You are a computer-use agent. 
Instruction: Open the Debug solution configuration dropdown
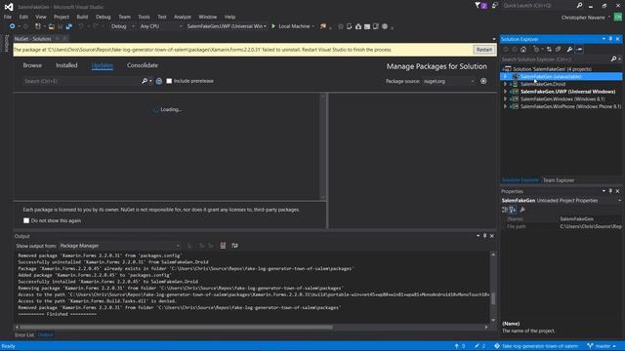122,26
